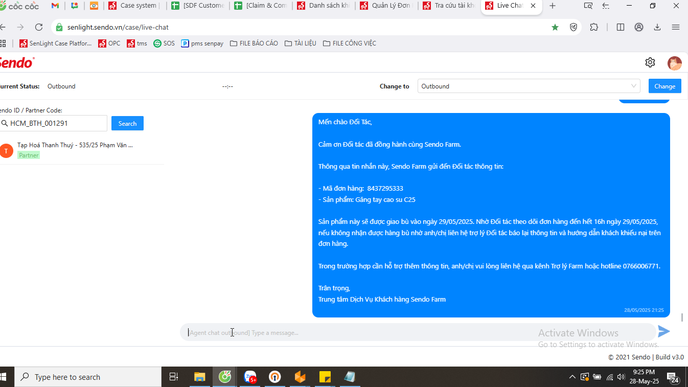
Task: Expand the TÀI LIỆU bookmark folder
Action: (301, 43)
